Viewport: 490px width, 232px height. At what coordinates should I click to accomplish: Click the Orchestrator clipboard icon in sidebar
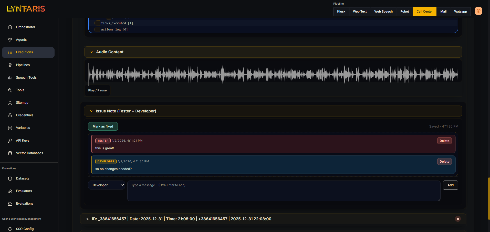[x=10, y=27]
